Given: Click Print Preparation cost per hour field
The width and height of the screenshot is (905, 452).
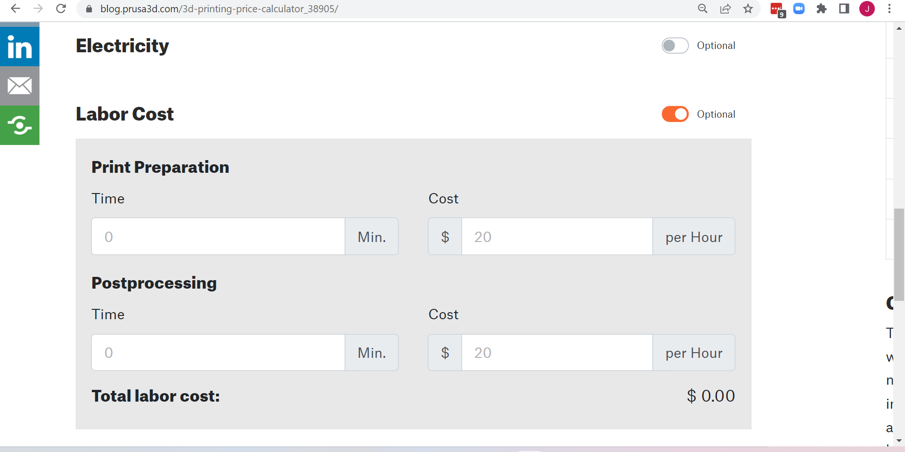Looking at the screenshot, I should tap(557, 236).
